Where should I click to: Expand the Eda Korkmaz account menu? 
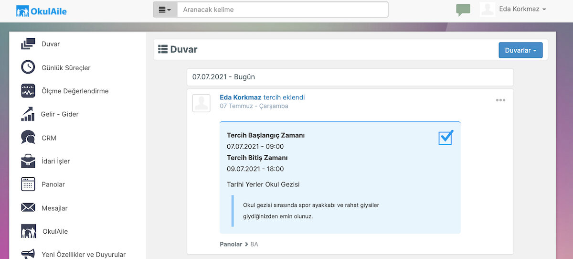click(x=522, y=9)
